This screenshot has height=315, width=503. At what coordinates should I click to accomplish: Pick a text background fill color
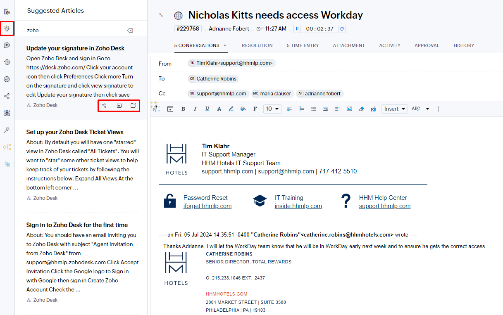tap(243, 109)
